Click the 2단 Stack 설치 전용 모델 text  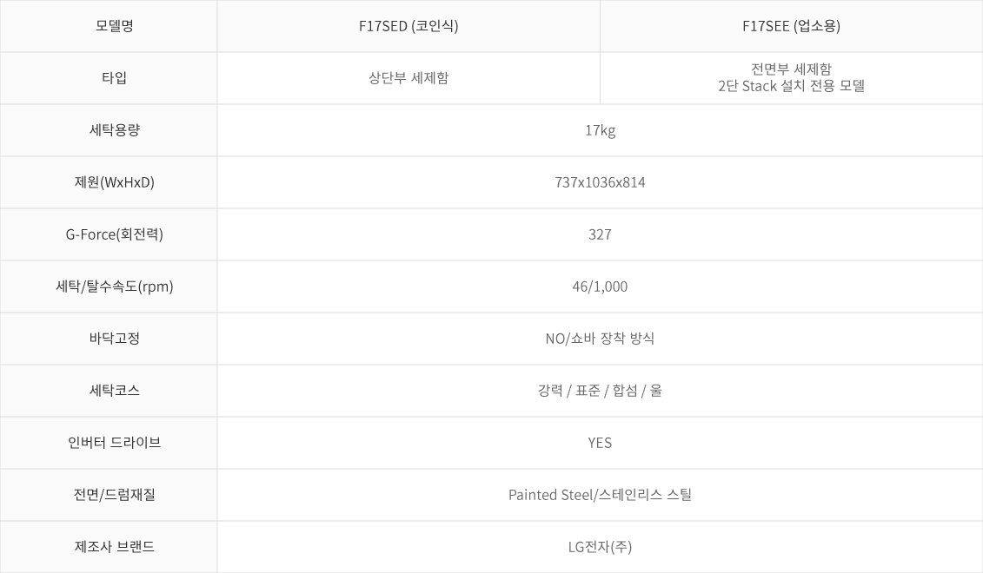point(791,87)
